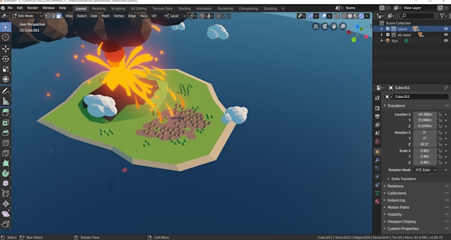Select the Rip Region tool
The height and width of the screenshot is (240, 451).
point(5,224)
